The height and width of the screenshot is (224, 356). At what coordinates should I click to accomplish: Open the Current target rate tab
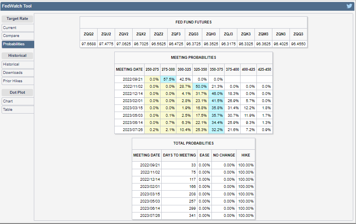pos(17,28)
